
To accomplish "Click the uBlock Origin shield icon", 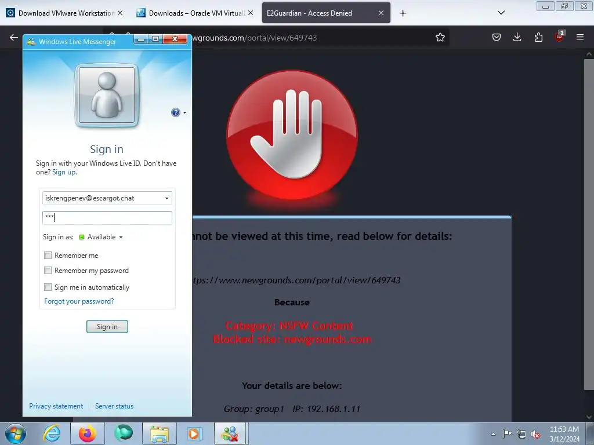I will pyautogui.click(x=559, y=37).
